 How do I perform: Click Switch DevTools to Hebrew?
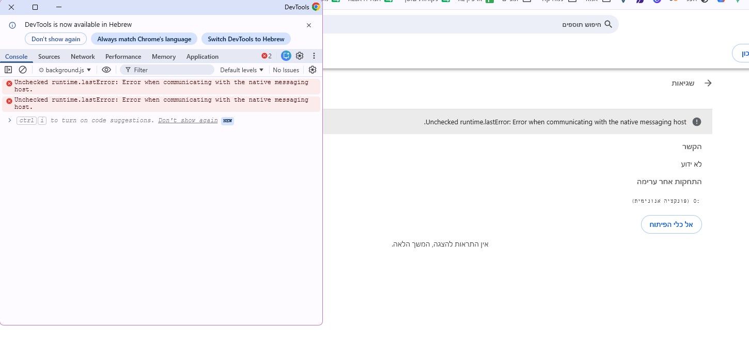click(x=246, y=39)
